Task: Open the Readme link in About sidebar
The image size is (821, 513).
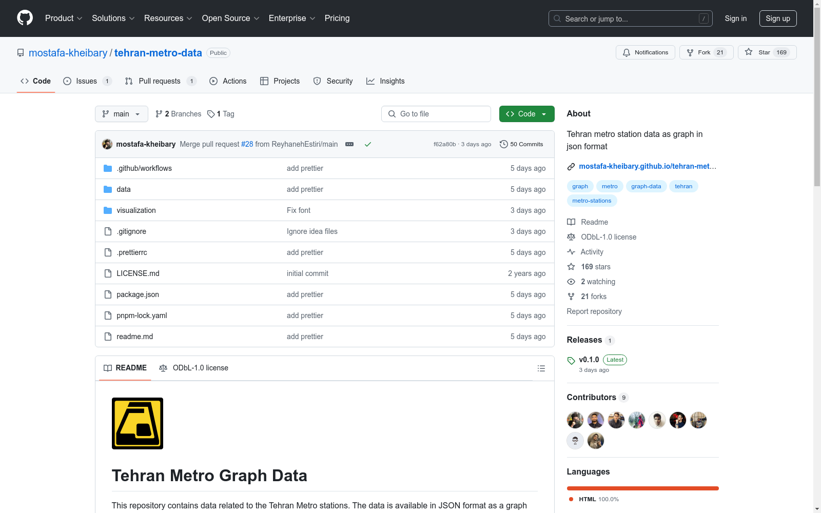Action: pyautogui.click(x=588, y=222)
